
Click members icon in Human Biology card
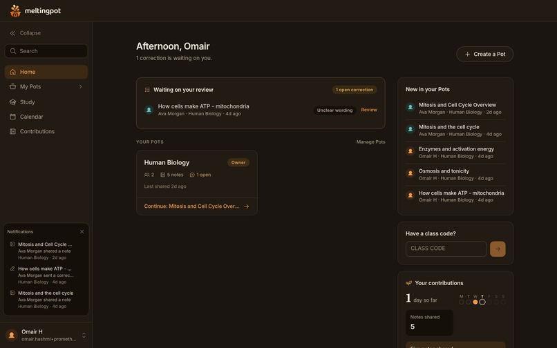tap(147, 175)
